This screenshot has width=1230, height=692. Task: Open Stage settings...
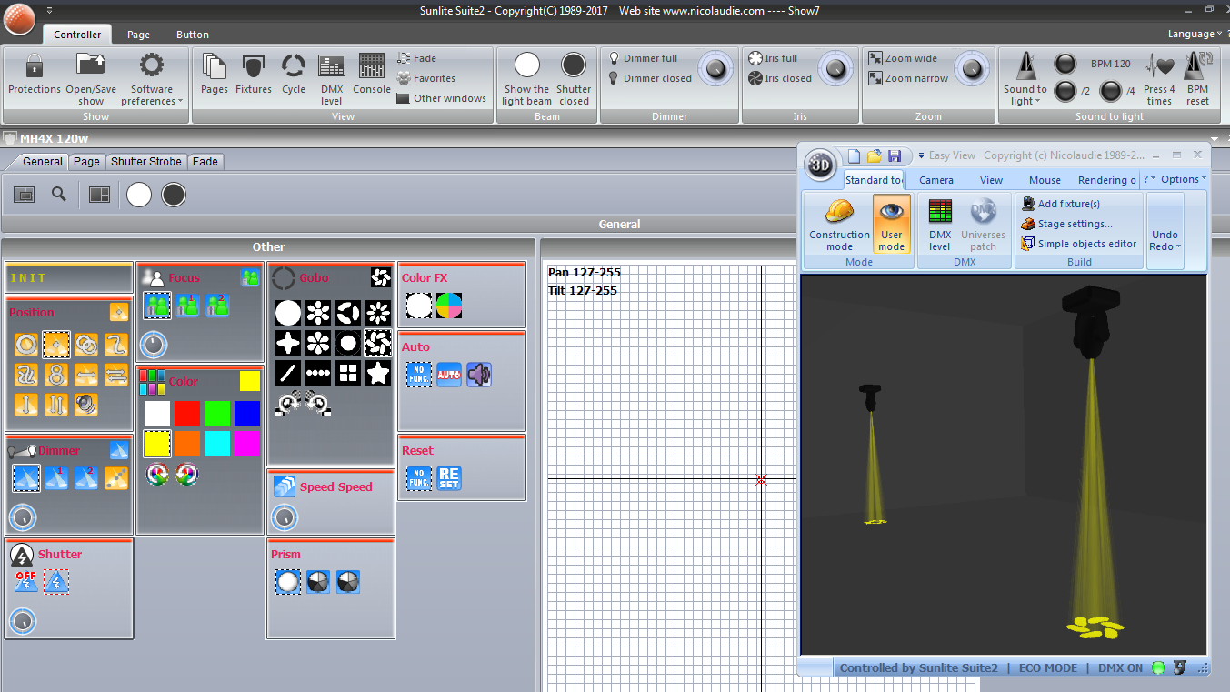[1067, 224]
